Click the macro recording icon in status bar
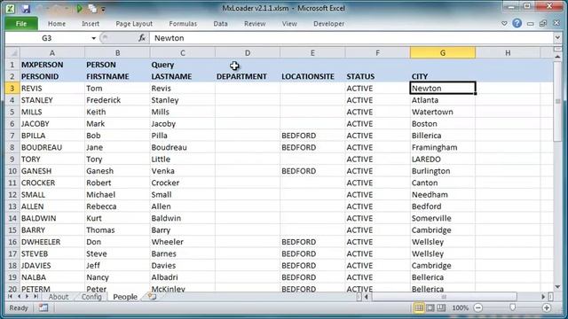 [43, 307]
